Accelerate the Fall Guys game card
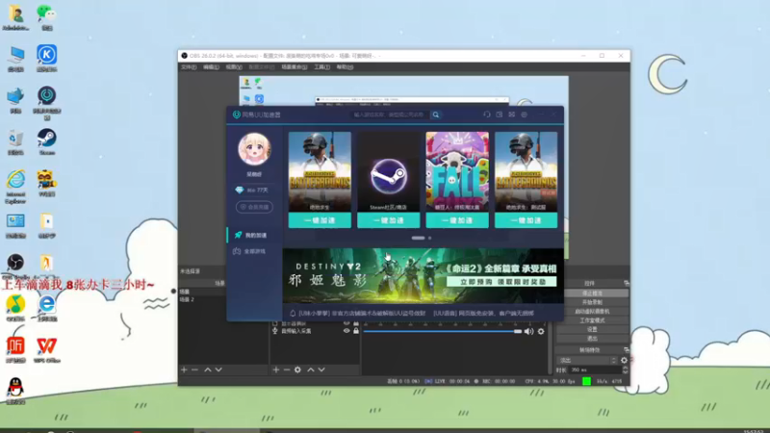Image resolution: width=770 pixels, height=433 pixels. pyautogui.click(x=457, y=220)
